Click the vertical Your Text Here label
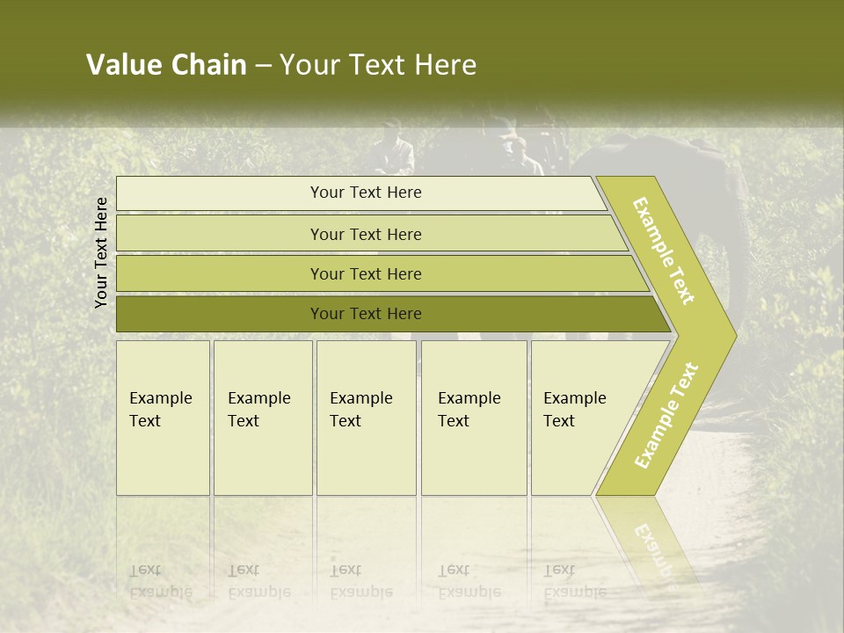The width and height of the screenshot is (844, 633). tap(101, 252)
